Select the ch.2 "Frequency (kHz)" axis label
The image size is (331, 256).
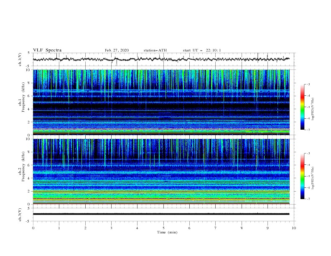point(23,166)
